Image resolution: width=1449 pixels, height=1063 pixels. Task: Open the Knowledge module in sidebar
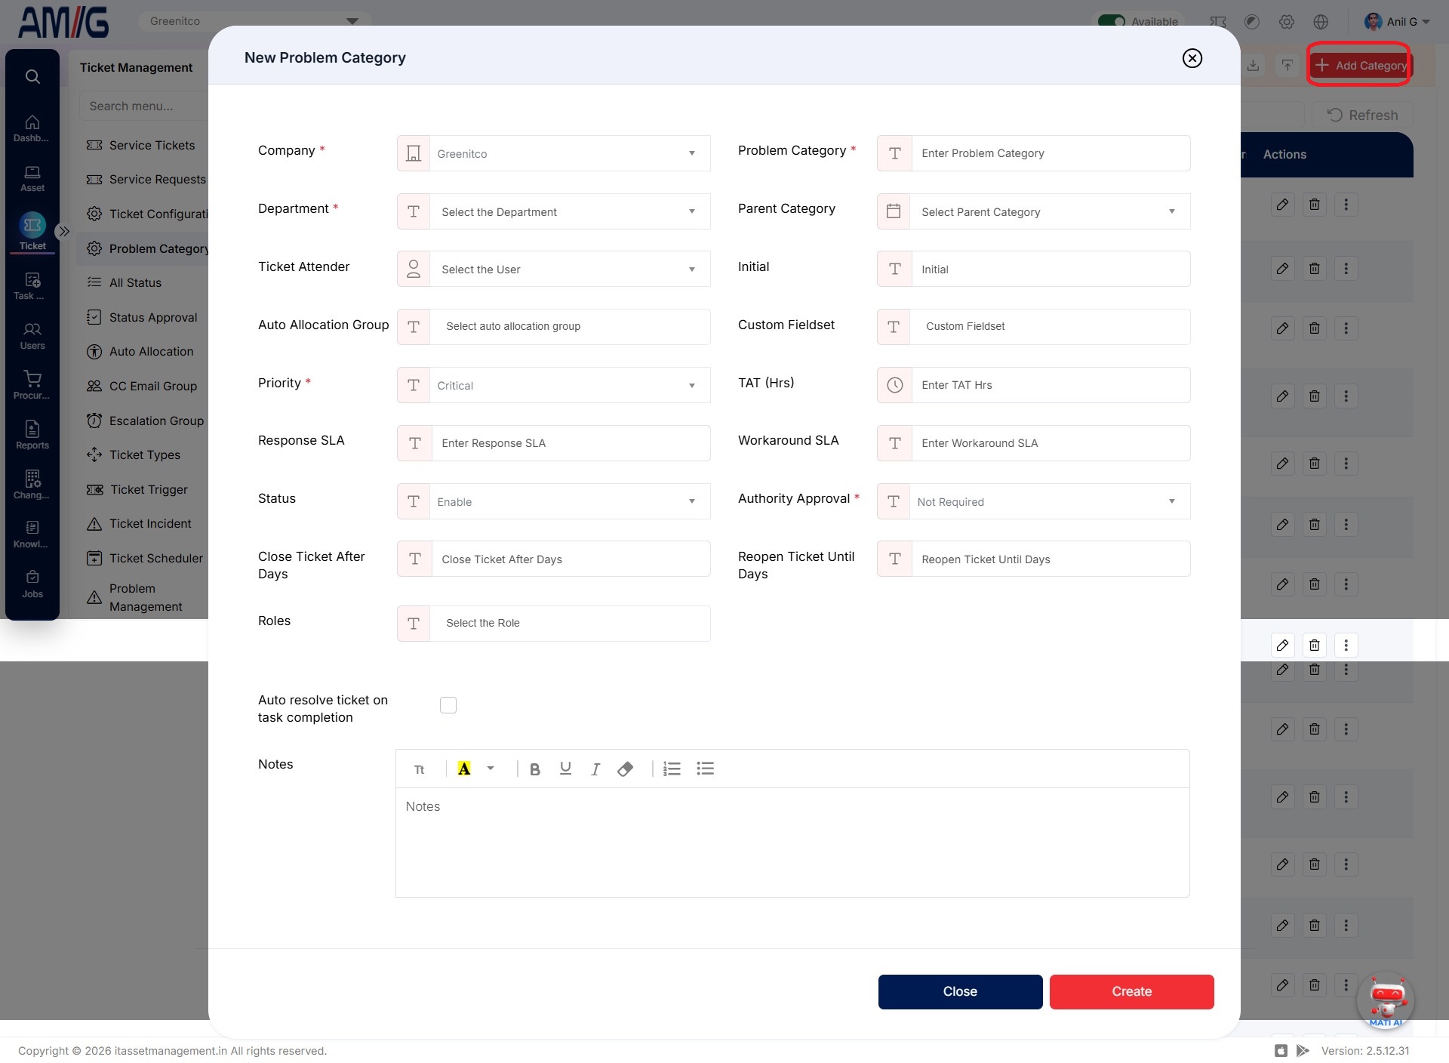click(x=32, y=535)
